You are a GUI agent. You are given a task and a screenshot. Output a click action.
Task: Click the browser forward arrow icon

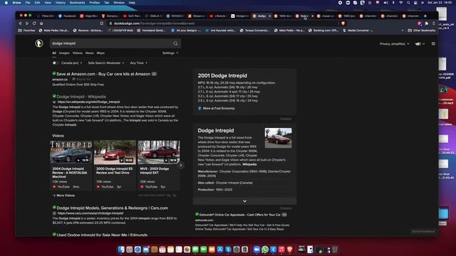coord(27,23)
